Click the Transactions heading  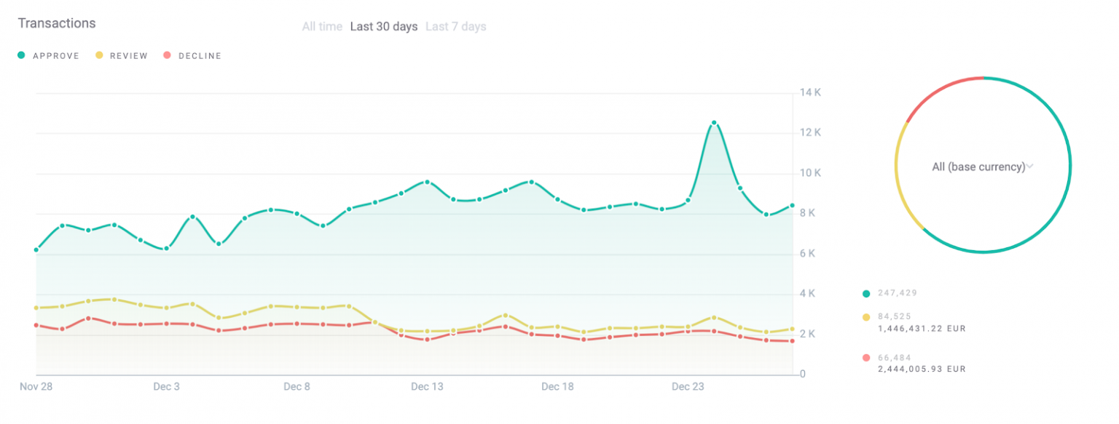click(57, 23)
